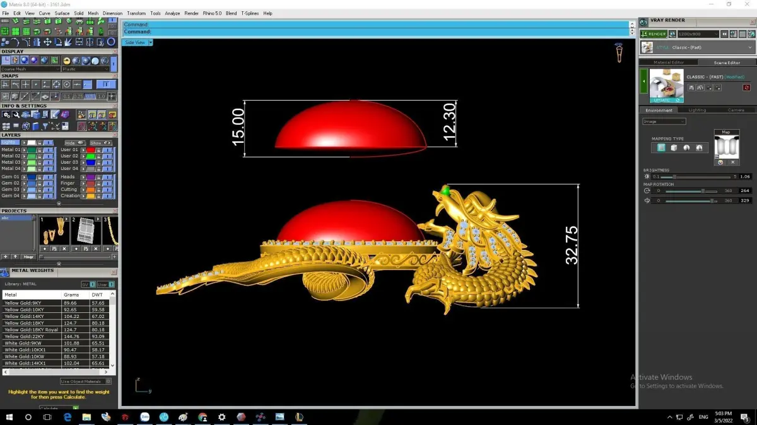Toggle visibility of the Metal 02 layer
Image resolution: width=757 pixels, height=425 pixels.
(x=49, y=156)
